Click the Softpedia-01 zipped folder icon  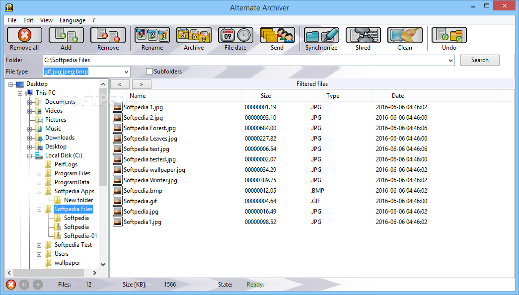pyautogui.click(x=58, y=236)
